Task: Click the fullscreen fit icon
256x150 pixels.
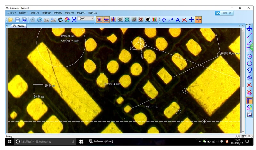Action: (74, 20)
